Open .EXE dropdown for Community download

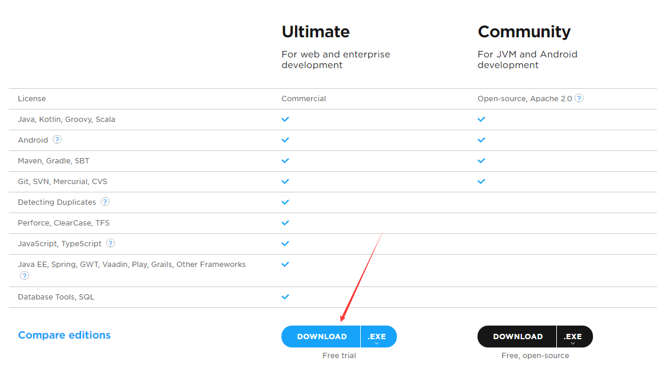(573, 337)
